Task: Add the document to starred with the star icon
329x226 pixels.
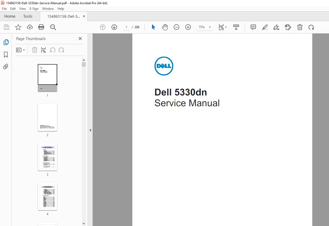Action: [18, 27]
